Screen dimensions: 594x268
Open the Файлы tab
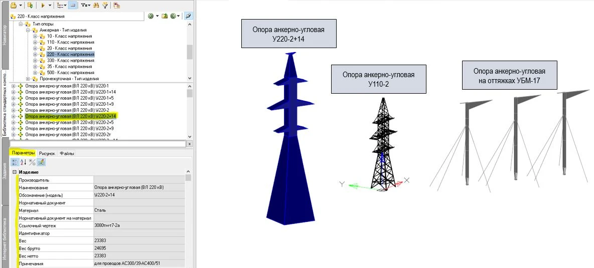(x=67, y=153)
